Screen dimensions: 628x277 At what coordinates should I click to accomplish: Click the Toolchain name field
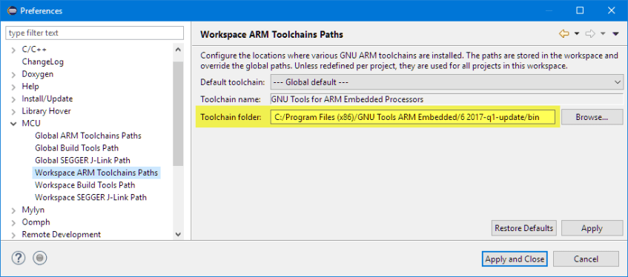coord(447,99)
